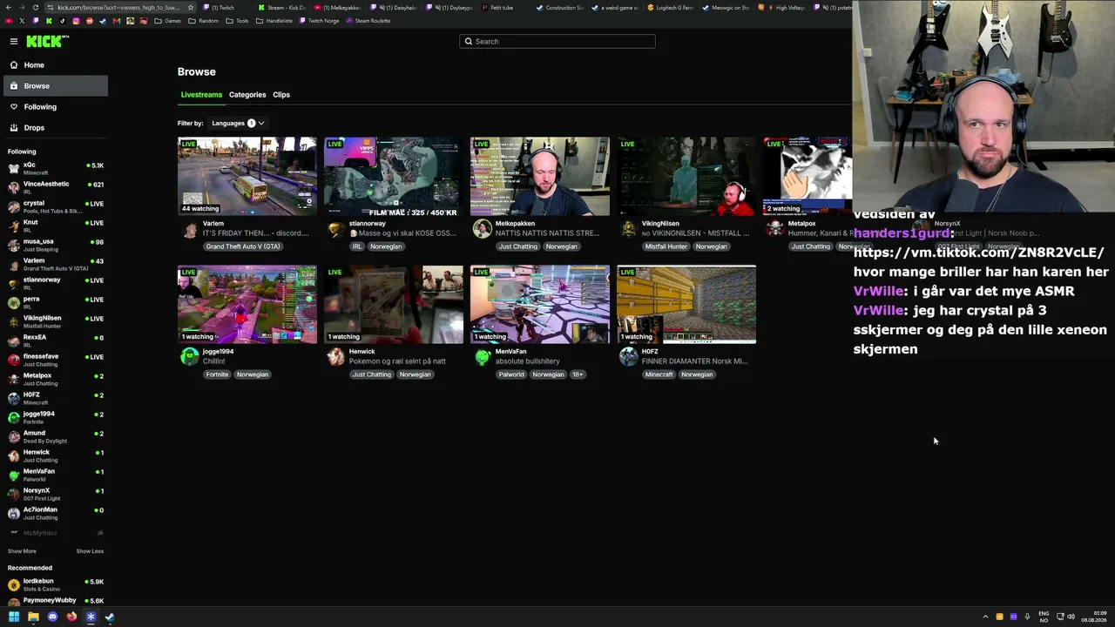Open Games bookmarks folder
The height and width of the screenshot is (627, 1115).
tap(167, 21)
